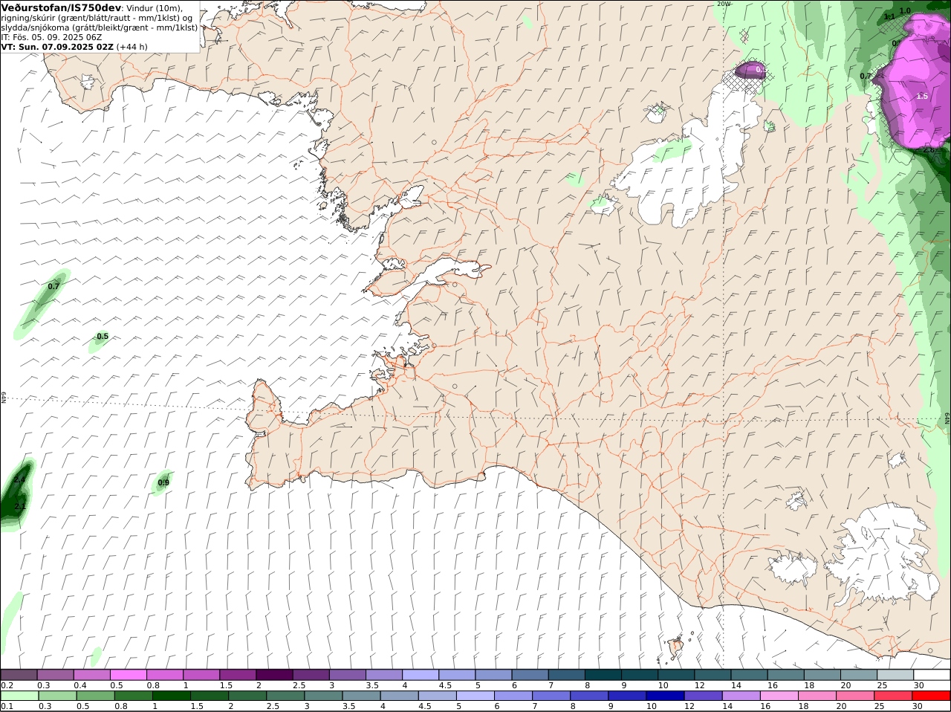Image resolution: width=951 pixels, height=712 pixels.
Task: Select upper legend swatch labeled 16
Action: click(786, 674)
